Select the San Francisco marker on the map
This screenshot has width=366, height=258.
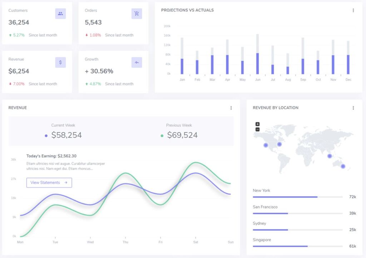pos(265,145)
